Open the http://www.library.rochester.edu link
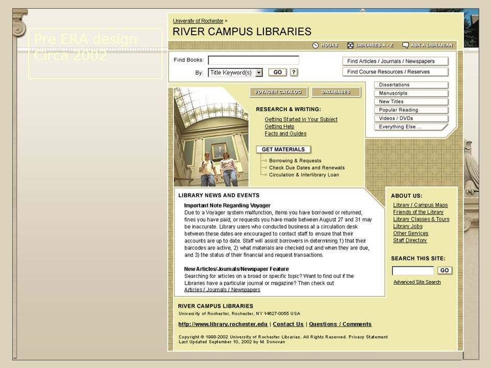491x368 pixels. pyautogui.click(x=223, y=325)
